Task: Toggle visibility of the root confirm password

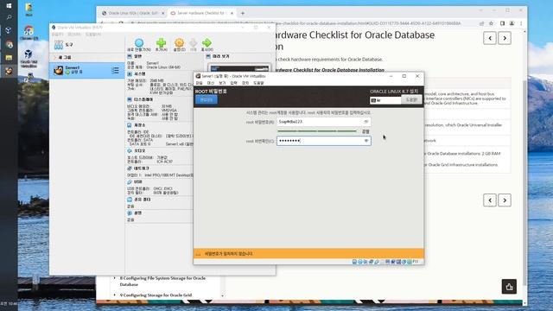Action: [366, 141]
